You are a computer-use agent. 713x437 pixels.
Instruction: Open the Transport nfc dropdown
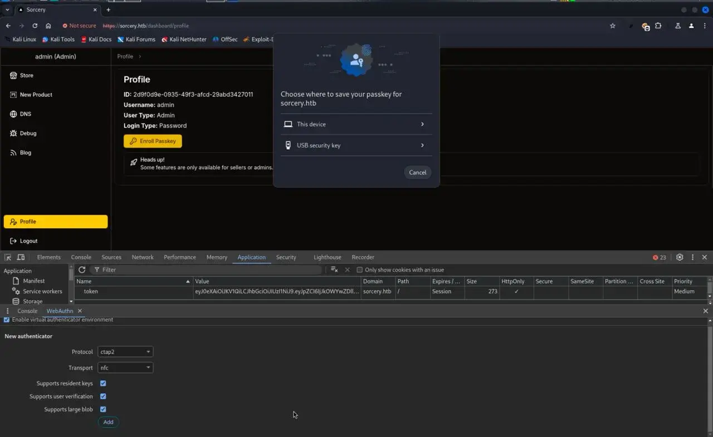coord(125,368)
